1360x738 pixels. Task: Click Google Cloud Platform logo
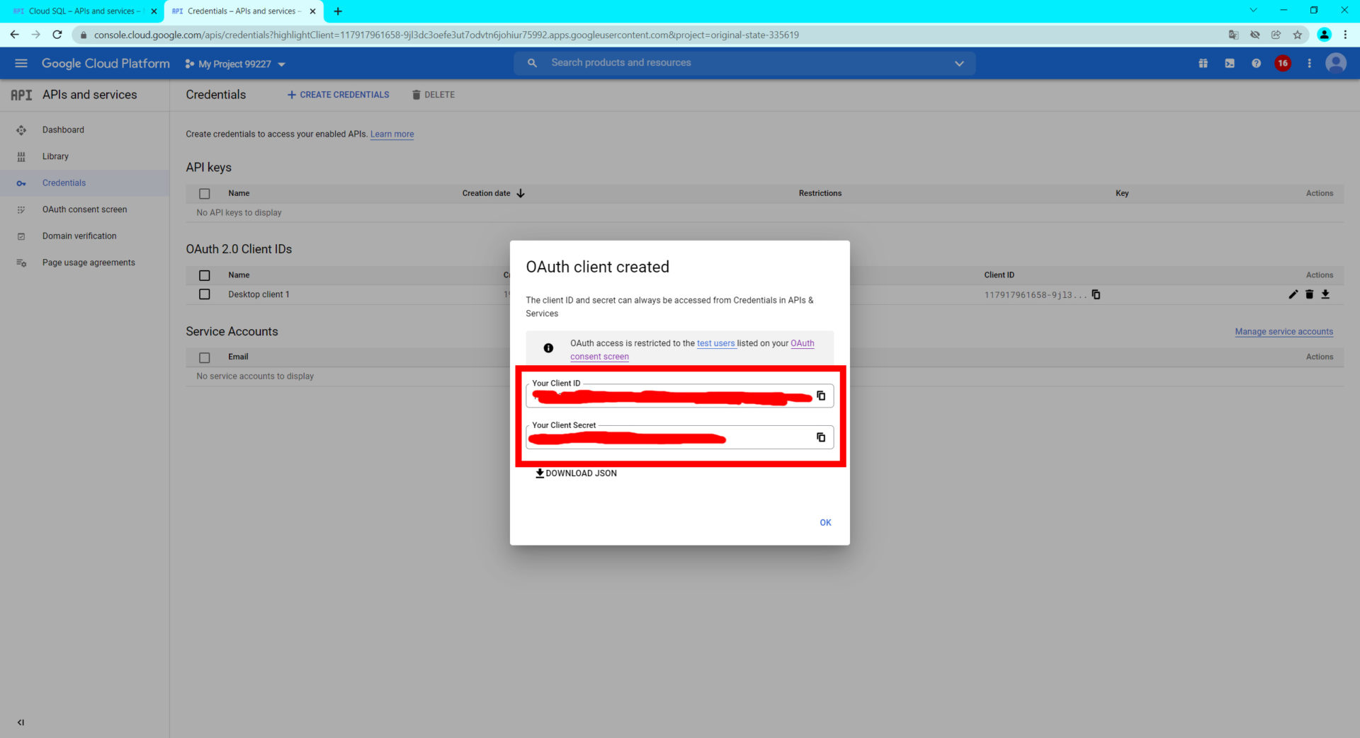pyautogui.click(x=106, y=63)
